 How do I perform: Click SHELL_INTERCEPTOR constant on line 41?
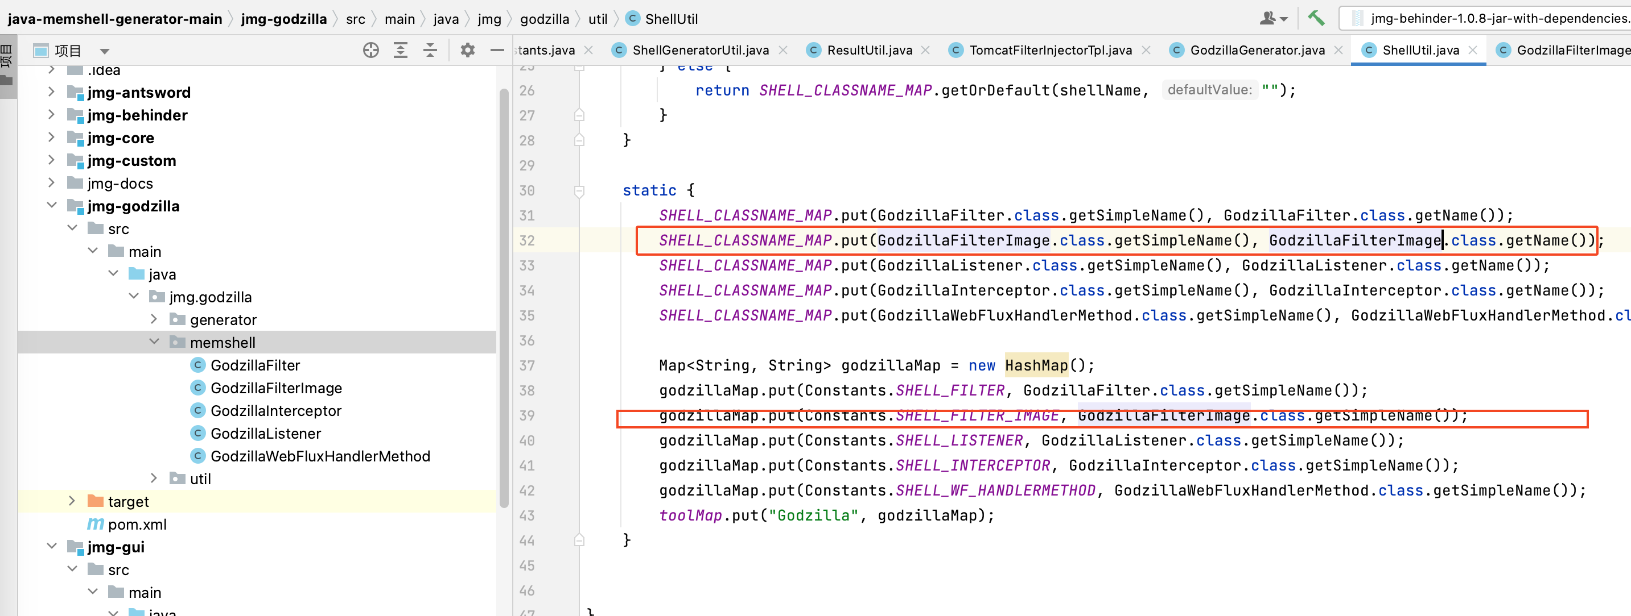973,465
